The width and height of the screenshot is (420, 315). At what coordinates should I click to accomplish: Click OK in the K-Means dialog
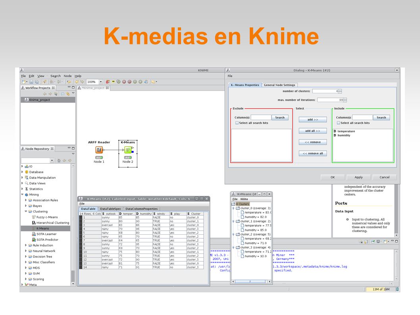(333, 177)
